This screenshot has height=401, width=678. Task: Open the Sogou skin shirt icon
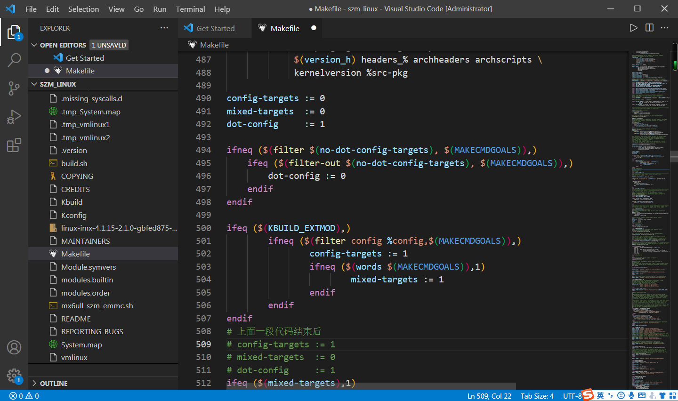(662, 395)
